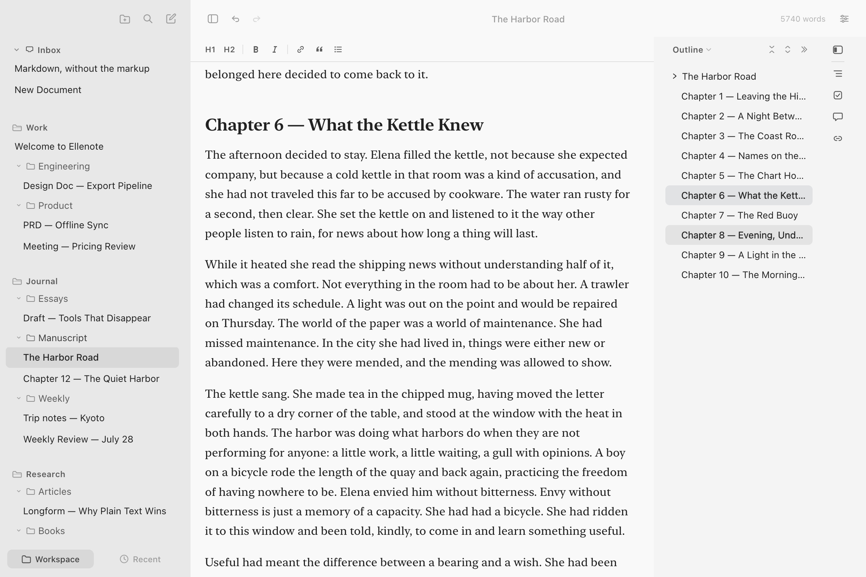Collapse all outline items
The width and height of the screenshot is (866, 577).
coord(772,50)
